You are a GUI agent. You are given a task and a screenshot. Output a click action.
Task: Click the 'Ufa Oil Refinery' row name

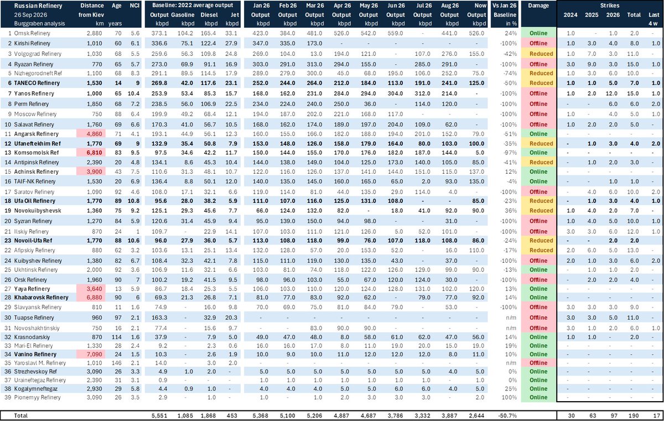point(37,201)
